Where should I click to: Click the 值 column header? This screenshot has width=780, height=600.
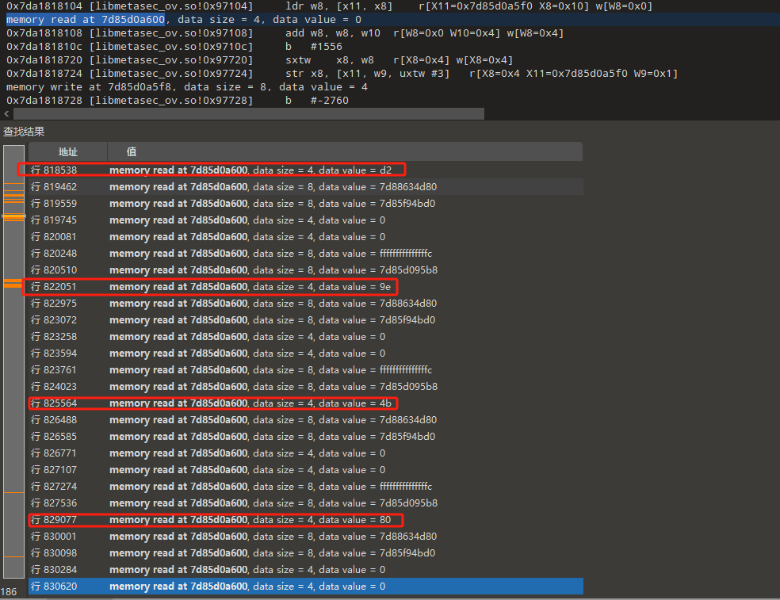[x=132, y=151]
